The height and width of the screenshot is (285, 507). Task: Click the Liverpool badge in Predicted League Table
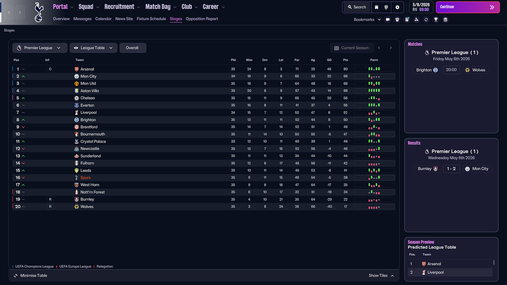coord(424,272)
